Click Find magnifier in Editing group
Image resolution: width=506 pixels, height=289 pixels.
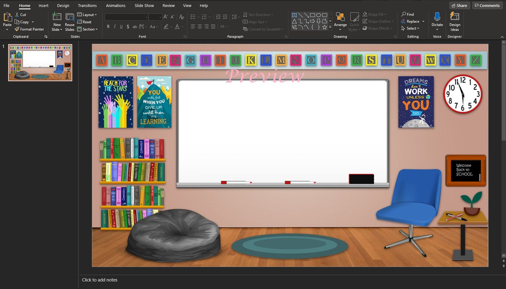(407, 14)
